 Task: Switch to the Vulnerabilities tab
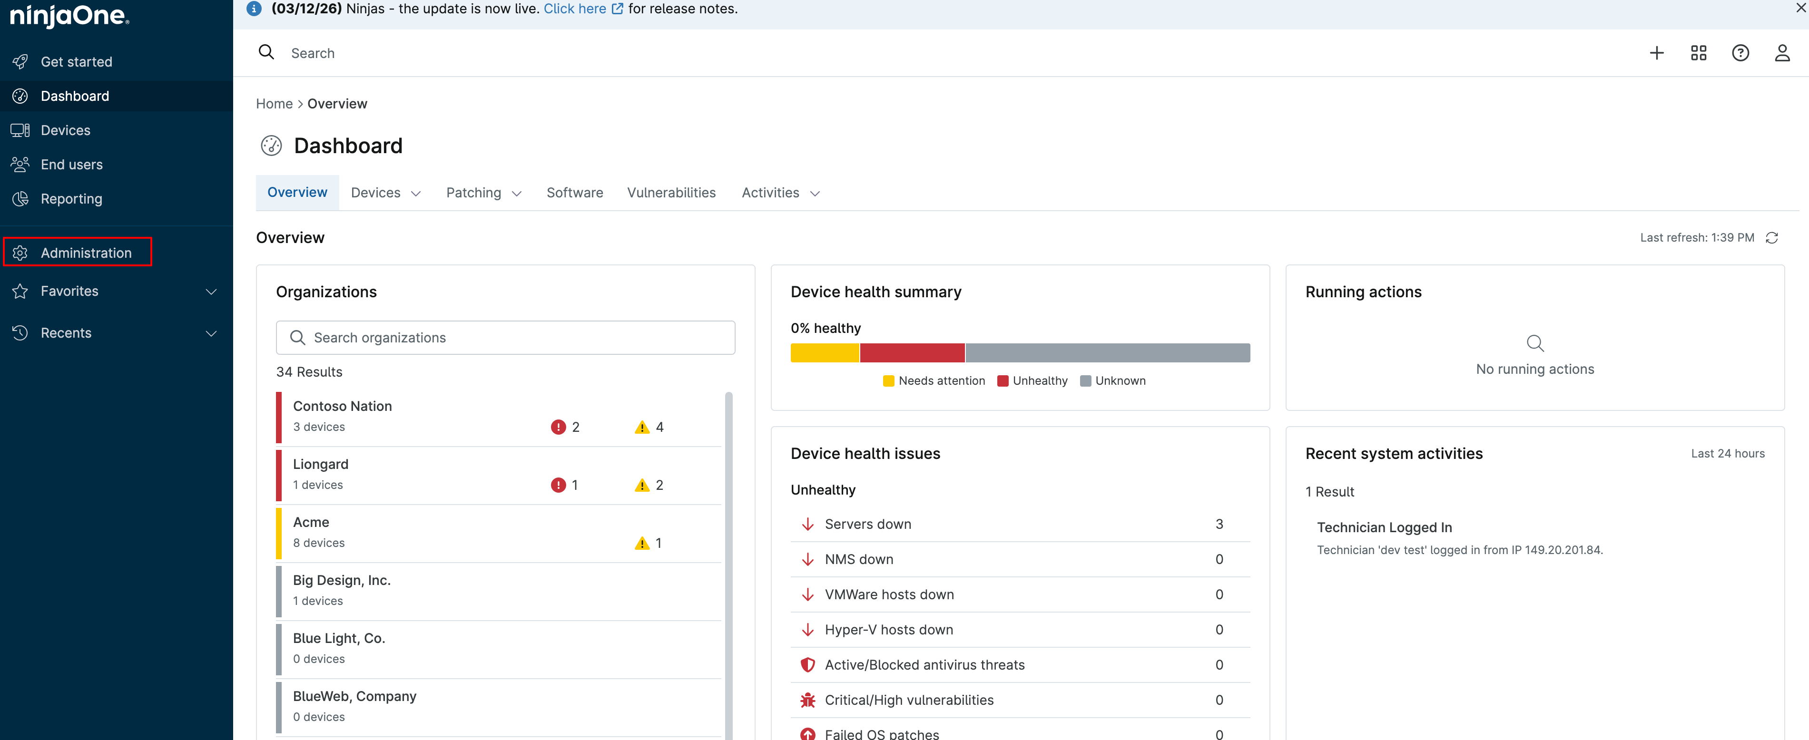671,193
